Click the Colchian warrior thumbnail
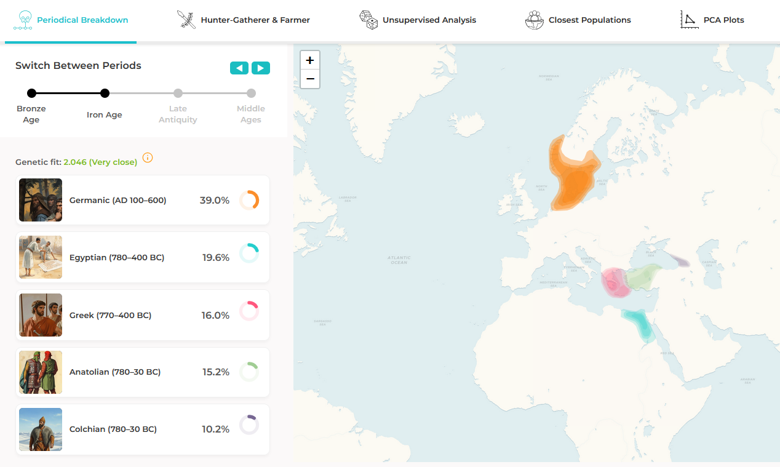Screen dimensions: 780x467 [x=41, y=429]
